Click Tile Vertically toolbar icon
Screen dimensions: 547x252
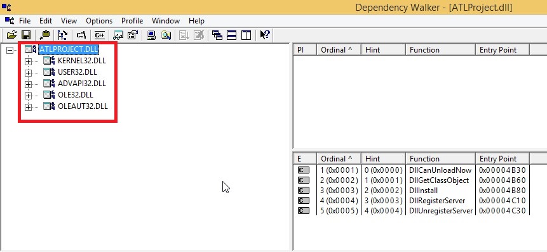tap(246, 35)
